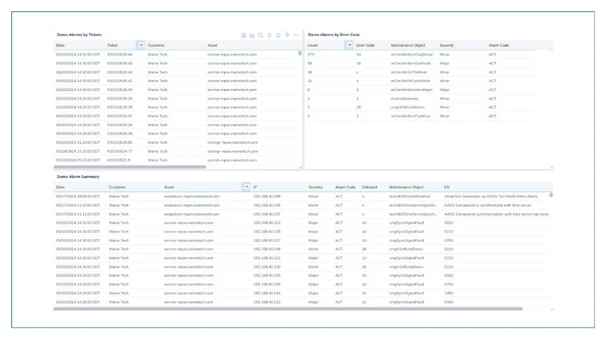
Task: Select ticket #20240522.9 cell
Action: click(x=119, y=160)
